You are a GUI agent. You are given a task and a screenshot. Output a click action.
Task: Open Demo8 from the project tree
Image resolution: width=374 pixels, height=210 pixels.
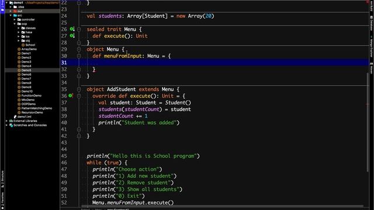click(x=26, y=83)
